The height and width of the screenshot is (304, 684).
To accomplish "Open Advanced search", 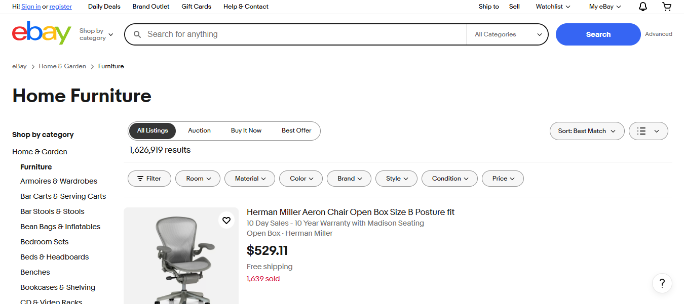I will pyautogui.click(x=659, y=34).
